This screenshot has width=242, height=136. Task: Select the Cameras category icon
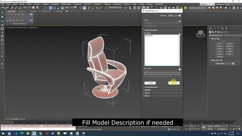219,32
